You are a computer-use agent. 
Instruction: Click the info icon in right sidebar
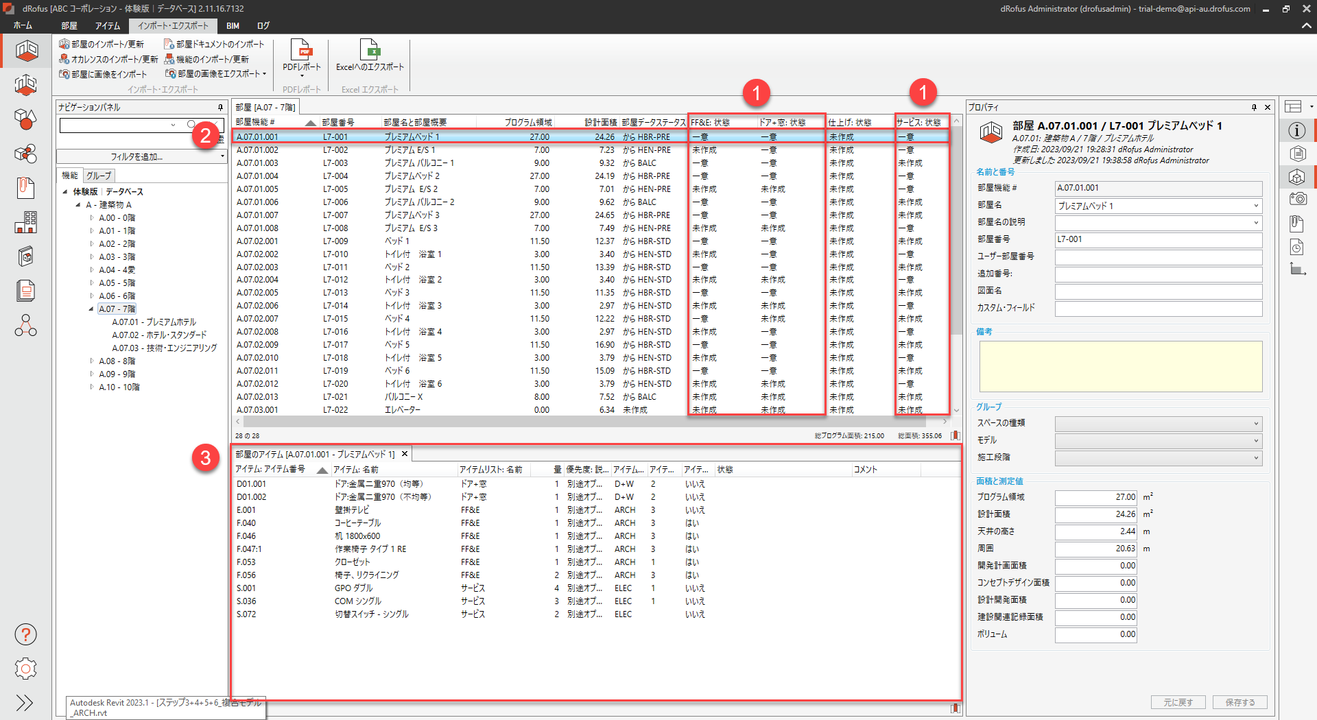tap(1296, 130)
